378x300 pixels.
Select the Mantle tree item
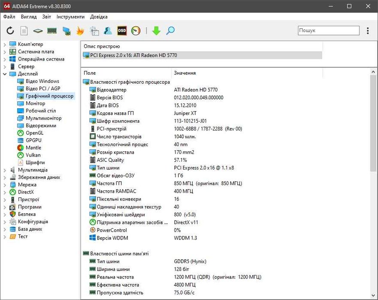pos(33,148)
